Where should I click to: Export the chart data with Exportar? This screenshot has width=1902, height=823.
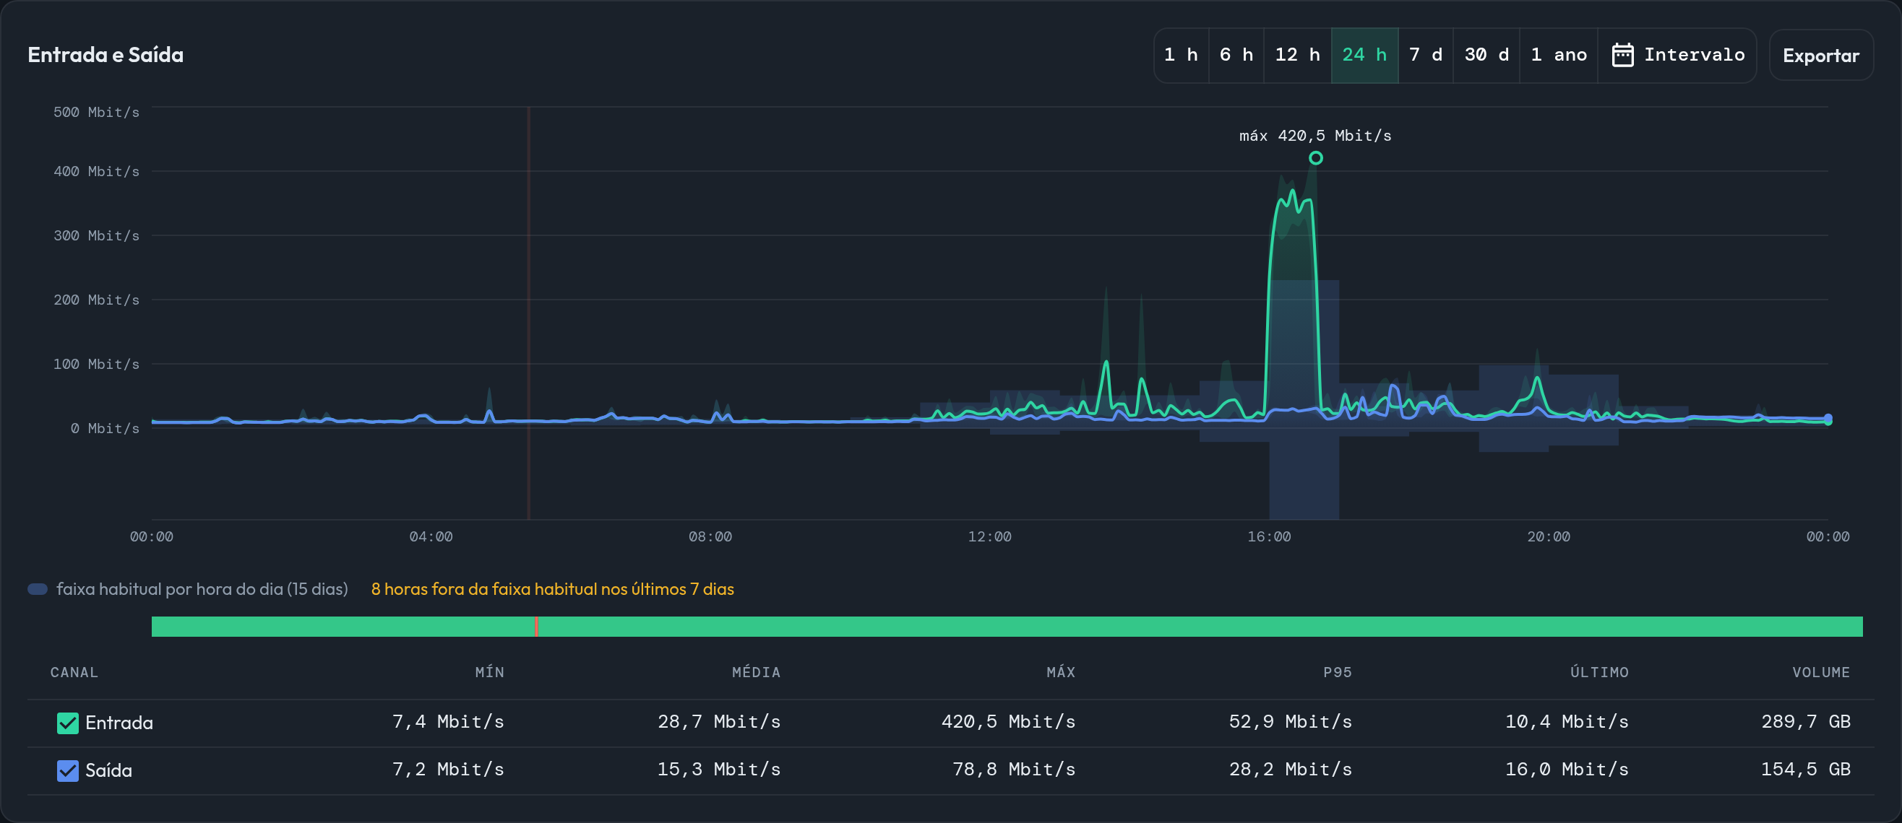tap(1821, 56)
